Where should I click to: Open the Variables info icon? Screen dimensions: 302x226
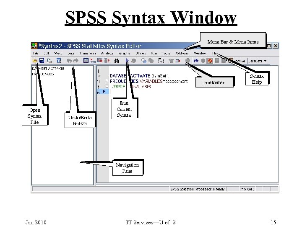pyautogui.click(x=107, y=61)
